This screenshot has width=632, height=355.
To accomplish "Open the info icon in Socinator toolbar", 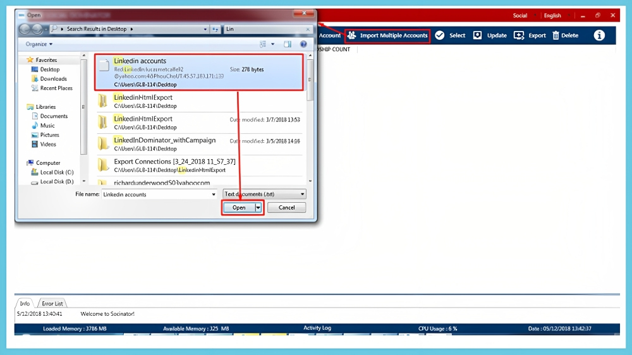I will (599, 35).
